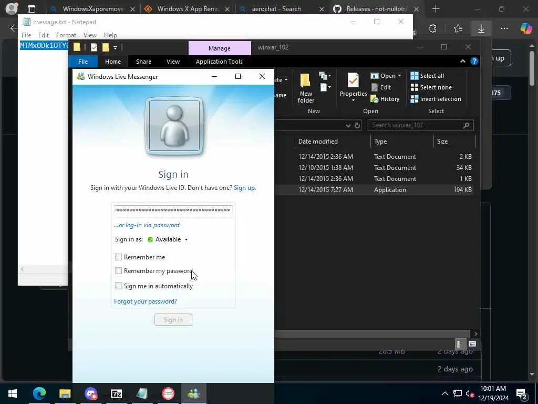
Task: Open Notepad's Format menu
Action: (66, 35)
